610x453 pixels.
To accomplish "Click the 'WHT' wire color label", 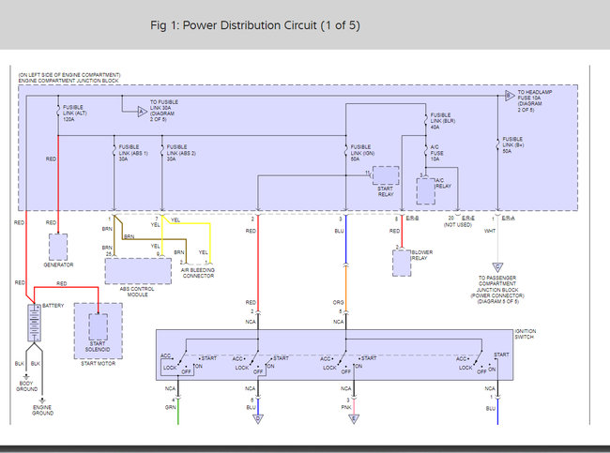I will click(x=490, y=231).
